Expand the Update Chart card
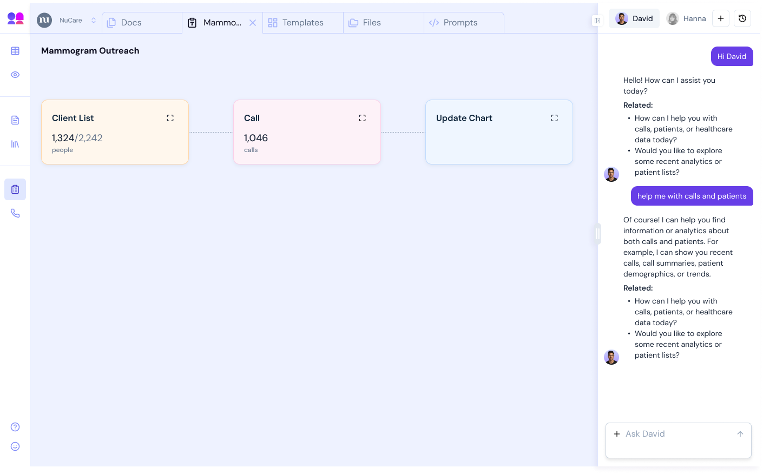The width and height of the screenshot is (763, 474). pos(554,118)
